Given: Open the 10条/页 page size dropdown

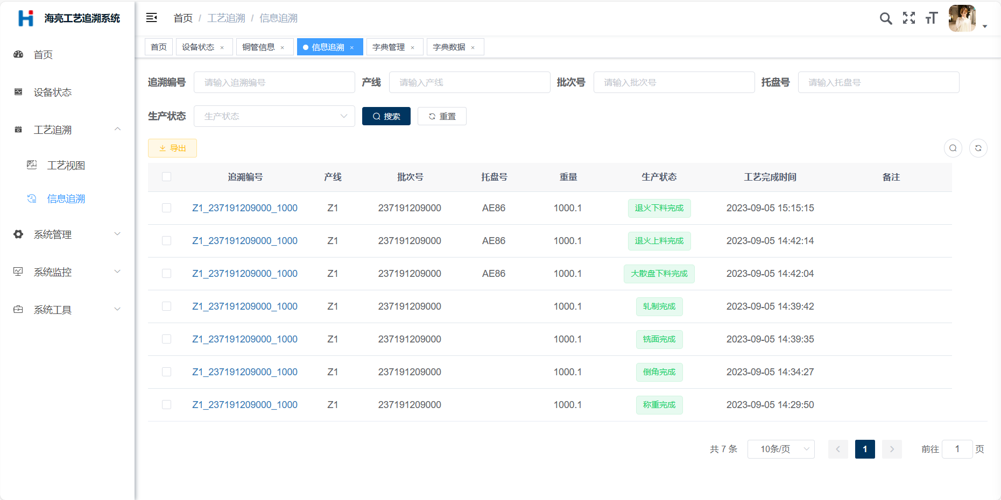Looking at the screenshot, I should click(781, 449).
